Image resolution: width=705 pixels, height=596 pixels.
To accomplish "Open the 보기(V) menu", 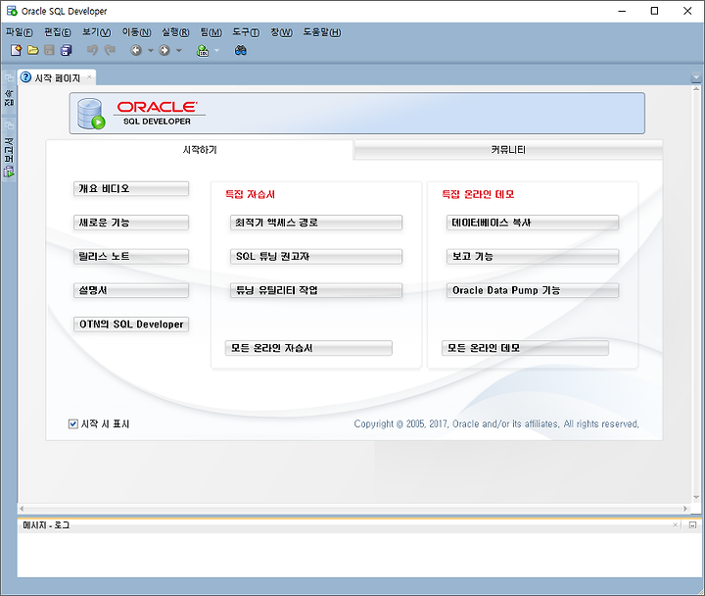I will tap(97, 32).
